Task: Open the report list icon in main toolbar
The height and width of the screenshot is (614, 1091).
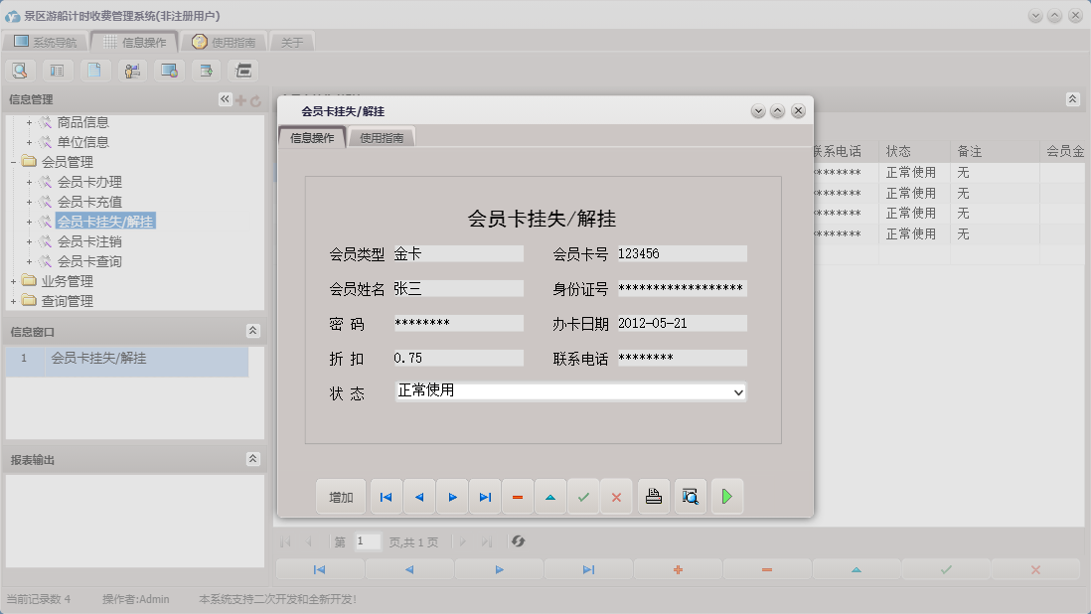Action: point(57,70)
